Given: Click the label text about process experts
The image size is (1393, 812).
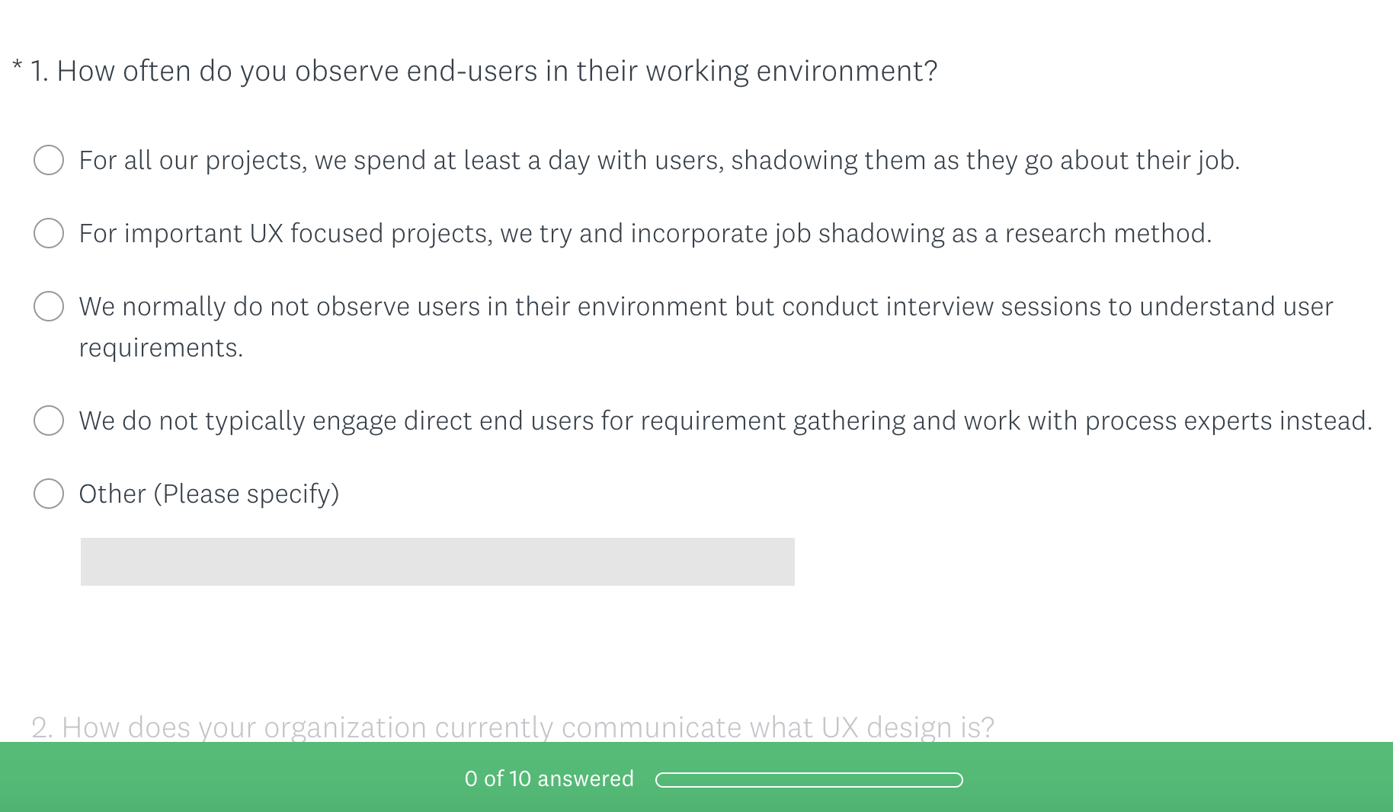Looking at the screenshot, I should click(x=725, y=420).
